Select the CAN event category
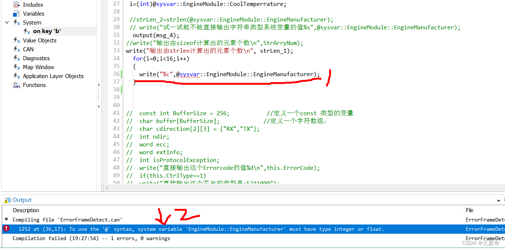505x249 pixels. click(28, 49)
